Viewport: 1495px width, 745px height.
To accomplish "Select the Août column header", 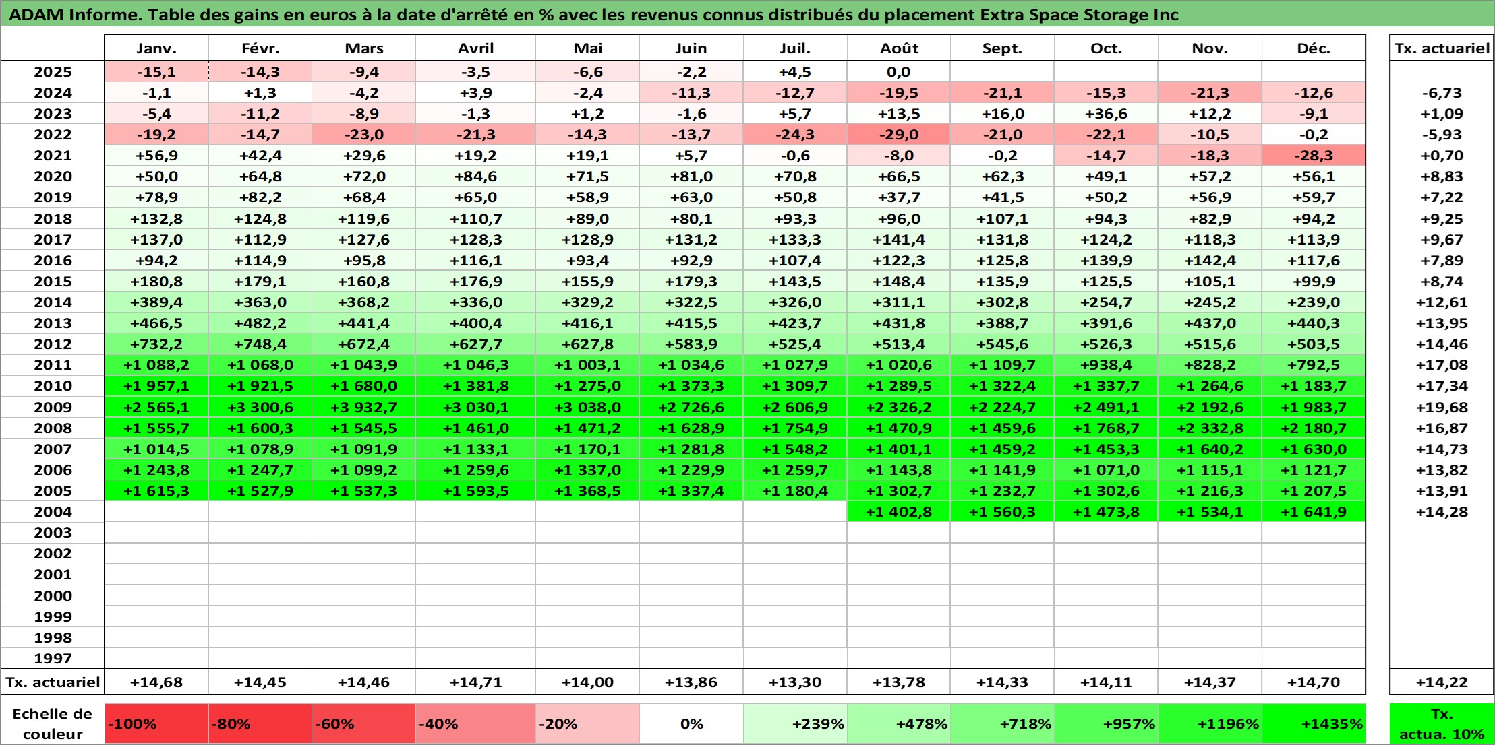I will pos(899,48).
